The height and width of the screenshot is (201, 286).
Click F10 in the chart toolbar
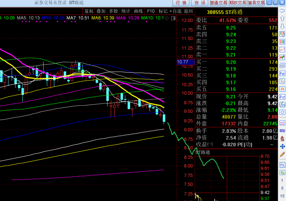[151, 11]
